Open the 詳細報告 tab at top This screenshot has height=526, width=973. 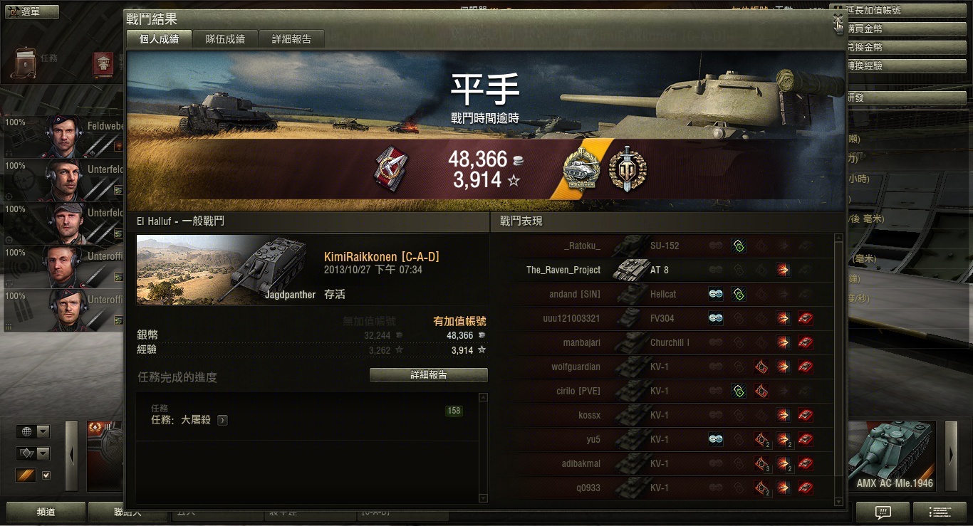coord(291,39)
